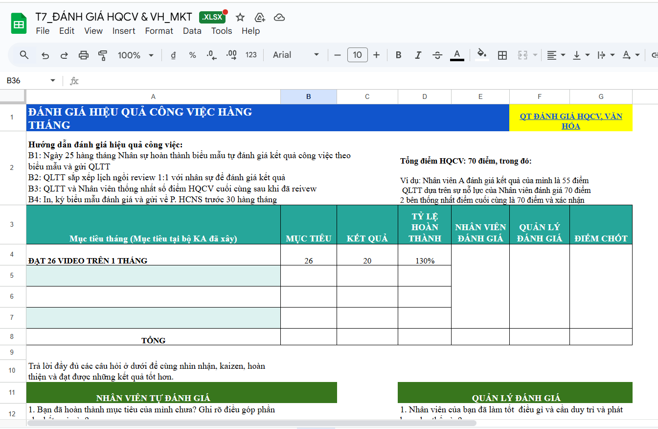The height and width of the screenshot is (429, 658).
Task: Star this spreadsheet document
Action: [240, 18]
